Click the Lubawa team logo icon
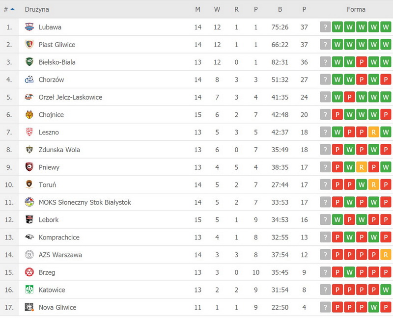The height and width of the screenshot is (318, 393). click(x=29, y=27)
